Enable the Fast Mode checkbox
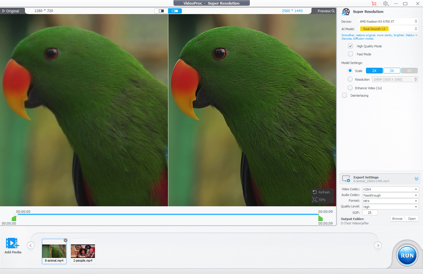Image resolution: width=423 pixels, height=274 pixels. pos(350,54)
